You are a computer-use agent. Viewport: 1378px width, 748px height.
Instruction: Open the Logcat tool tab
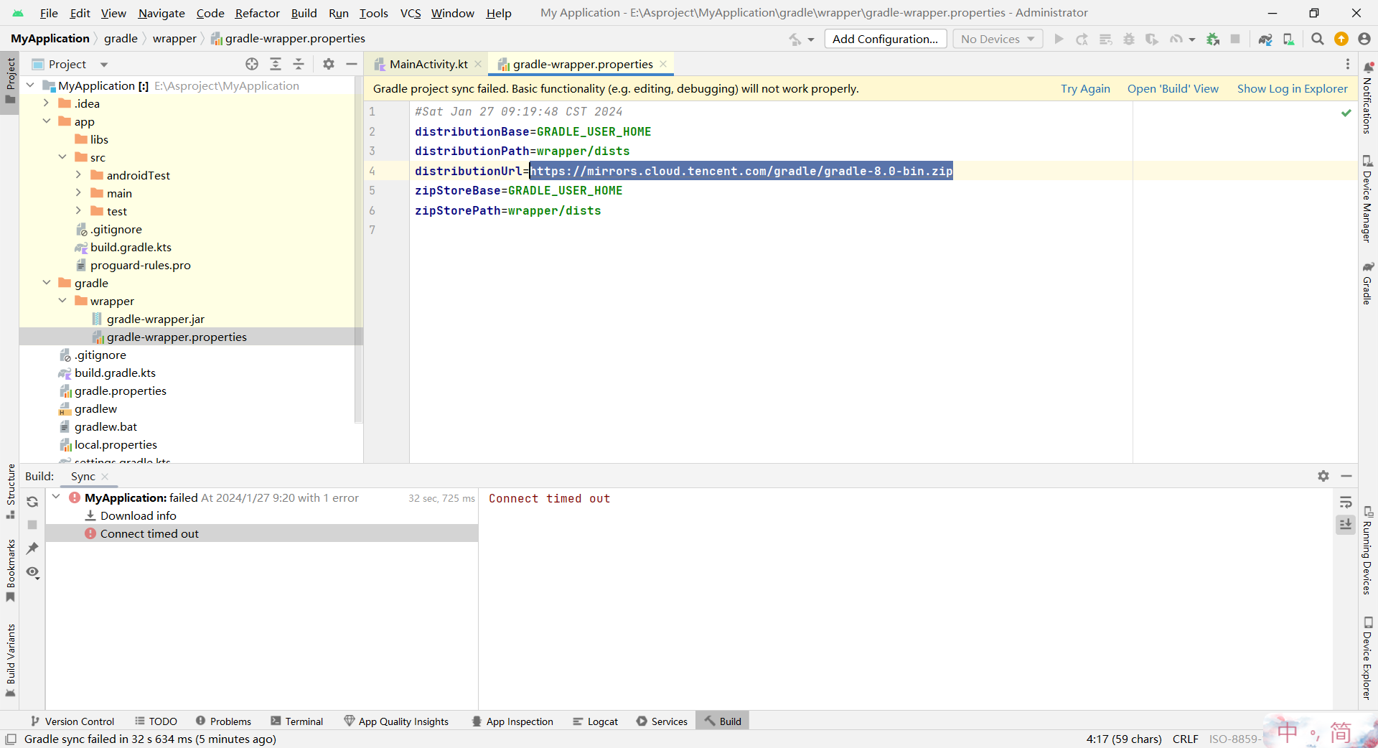point(595,721)
